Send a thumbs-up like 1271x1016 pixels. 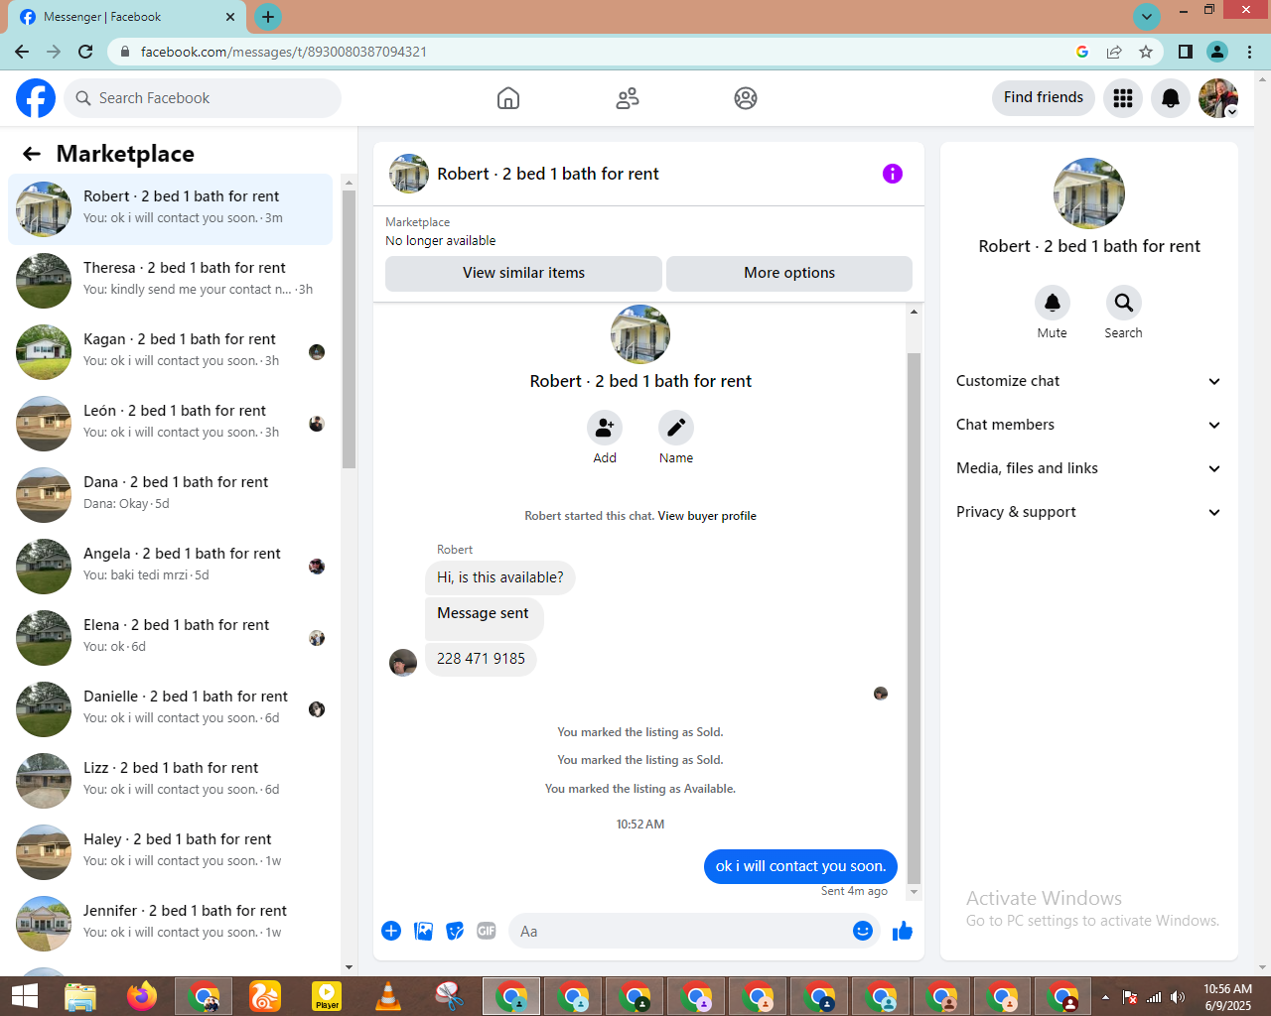coord(903,931)
